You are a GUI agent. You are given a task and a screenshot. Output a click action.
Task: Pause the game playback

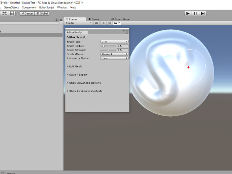pyautogui.click(x=195, y=14)
